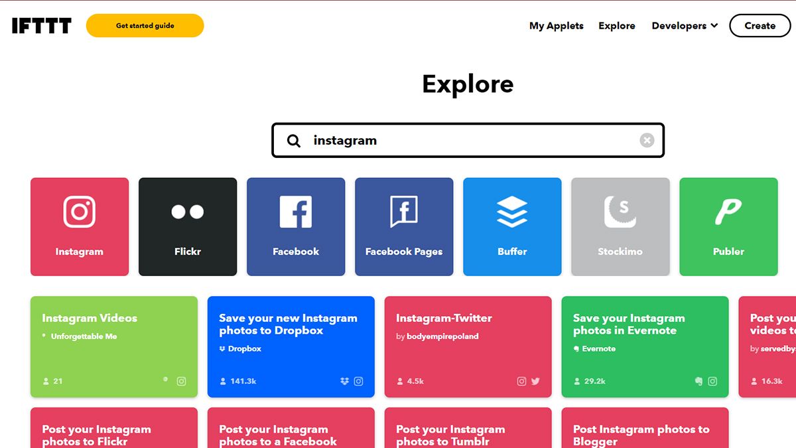The image size is (796, 448).
Task: Click the Stockimo service icon
Action: [620, 211]
